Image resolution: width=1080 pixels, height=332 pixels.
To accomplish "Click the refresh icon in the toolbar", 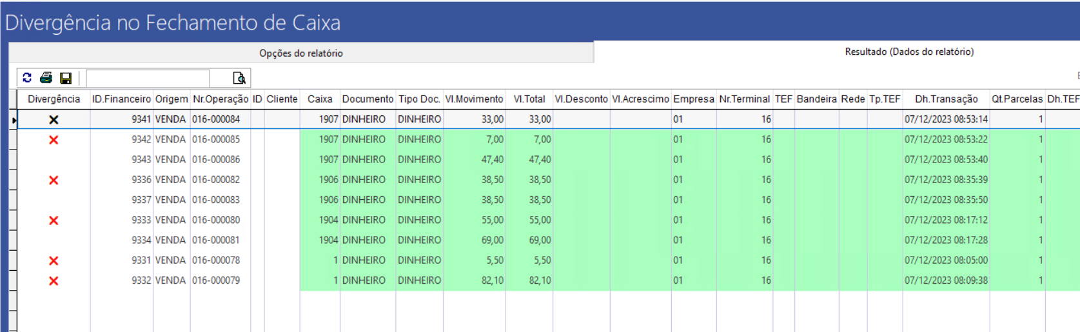I will pos(27,78).
